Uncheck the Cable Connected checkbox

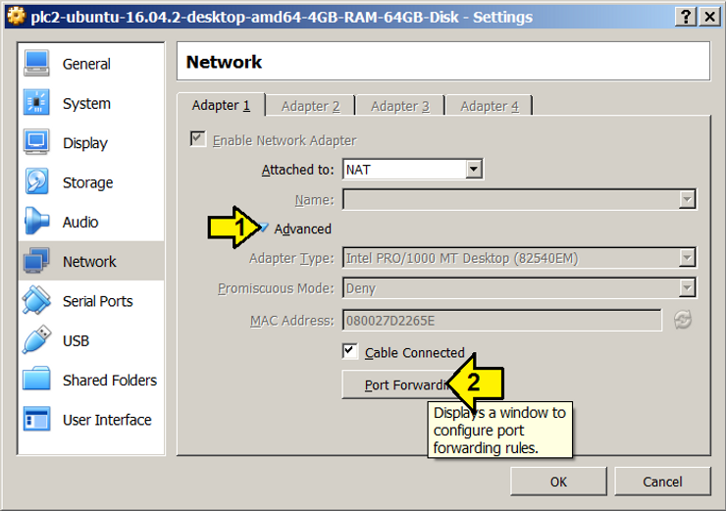[350, 351]
